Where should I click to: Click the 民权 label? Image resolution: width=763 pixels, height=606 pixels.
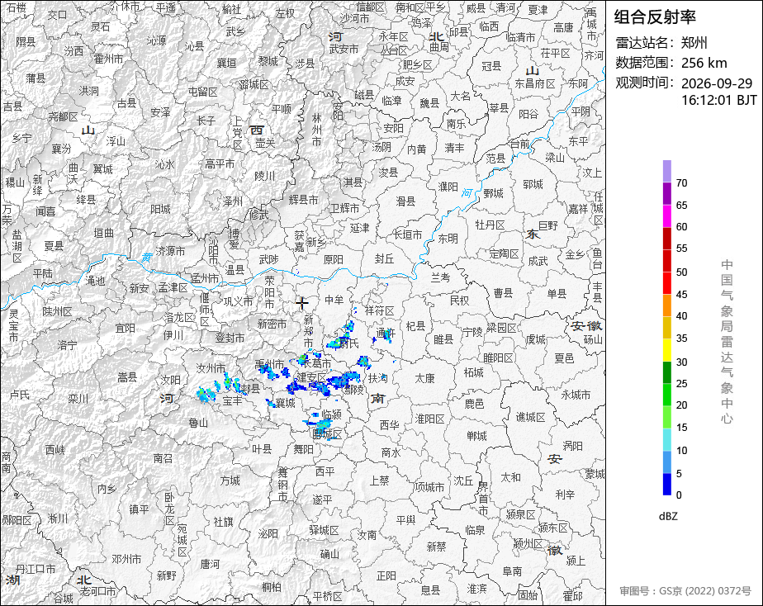coord(459,300)
